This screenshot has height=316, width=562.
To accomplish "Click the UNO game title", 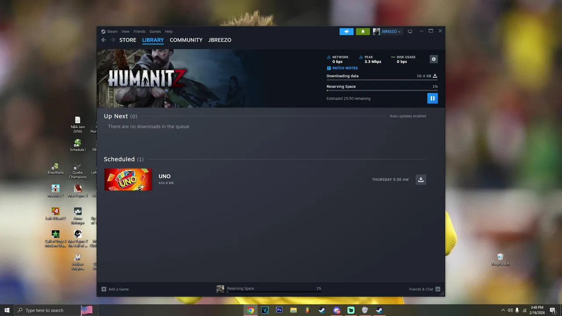I will (x=165, y=176).
